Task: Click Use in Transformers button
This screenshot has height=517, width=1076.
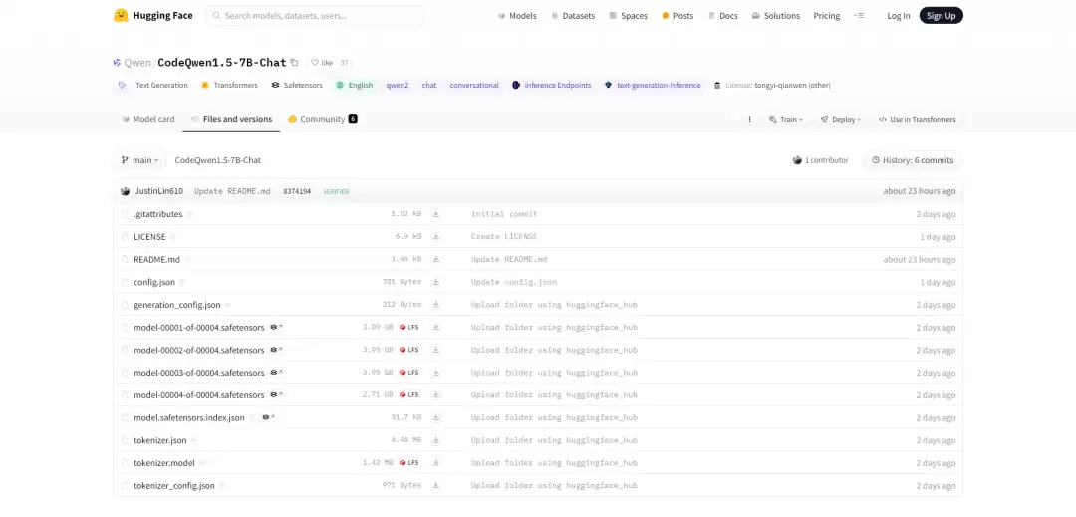Action: point(917,120)
